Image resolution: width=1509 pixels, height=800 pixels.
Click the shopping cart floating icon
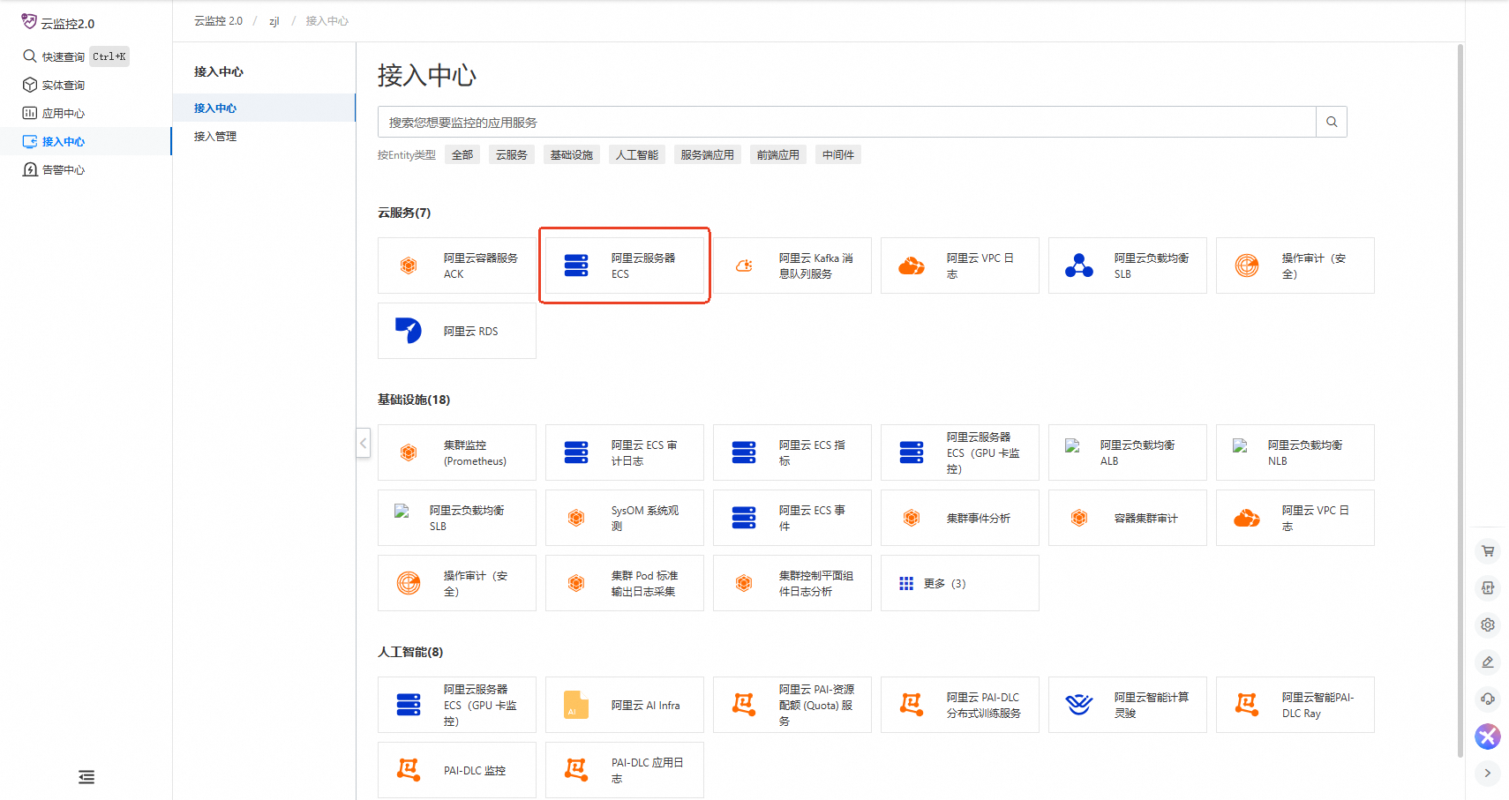click(1488, 551)
